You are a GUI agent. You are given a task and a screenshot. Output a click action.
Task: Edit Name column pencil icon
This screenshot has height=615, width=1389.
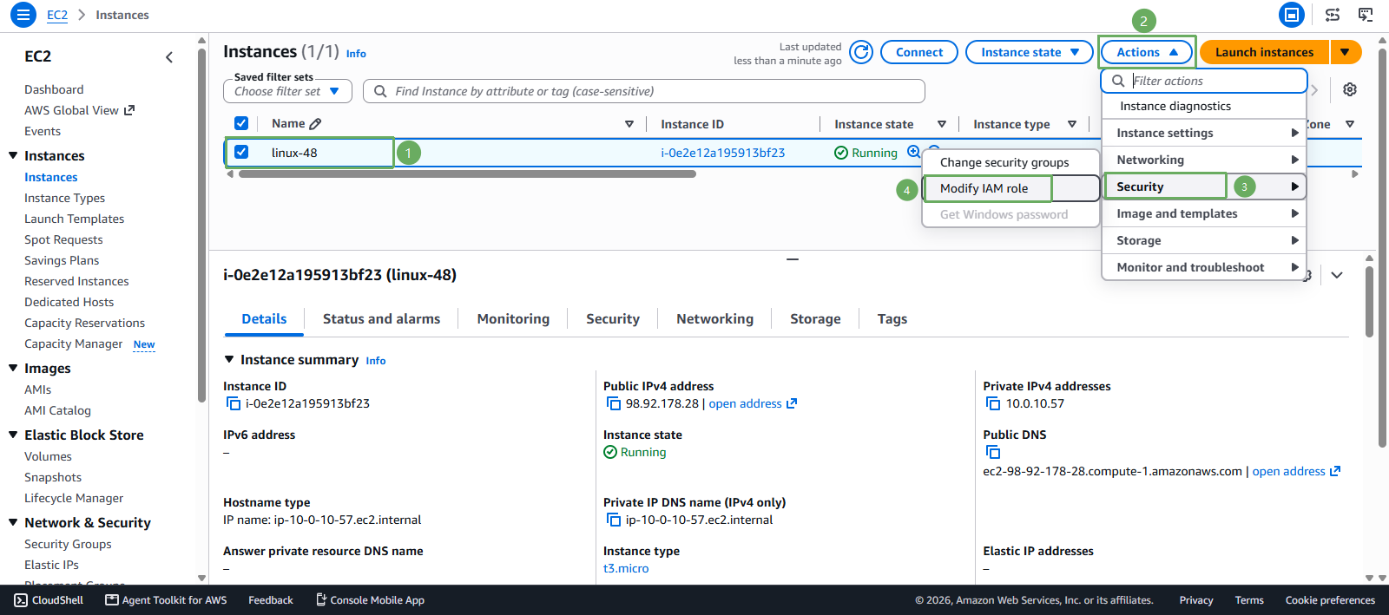315,124
